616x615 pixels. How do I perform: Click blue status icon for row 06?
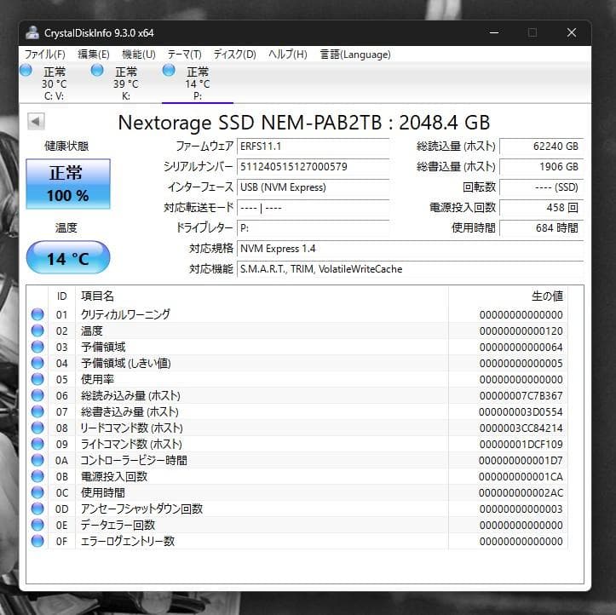(x=37, y=395)
